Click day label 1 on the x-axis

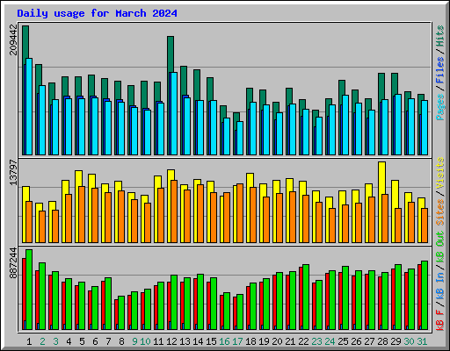coord(29,341)
